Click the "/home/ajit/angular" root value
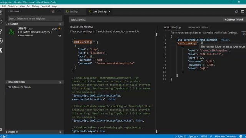Image resolution: width=246 pixels, height=138 pixels. tap(214, 51)
